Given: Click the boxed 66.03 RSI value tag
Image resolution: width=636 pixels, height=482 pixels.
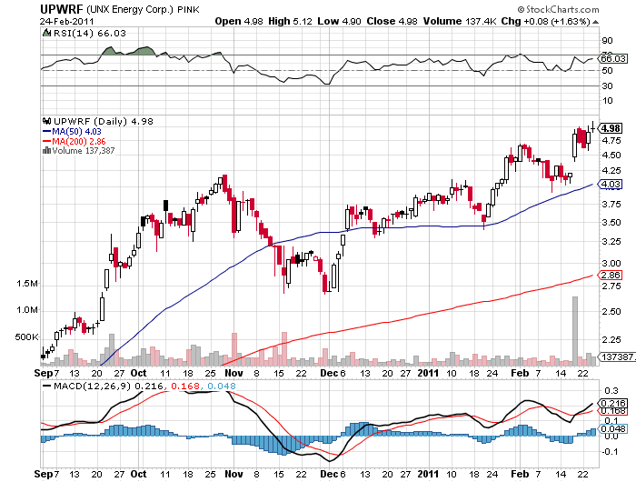Looking at the screenshot, I should click(x=613, y=58).
